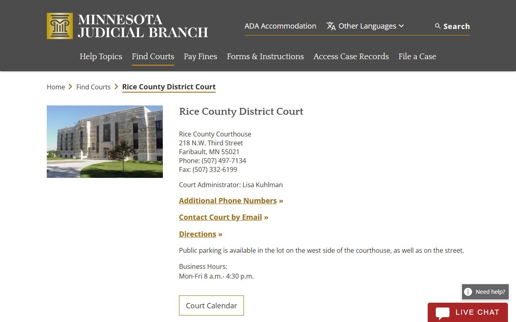Select business hours Mon-Fri 8 a.m.- 4:30 p.m.
This screenshot has height=322, width=516.
coord(216,276)
